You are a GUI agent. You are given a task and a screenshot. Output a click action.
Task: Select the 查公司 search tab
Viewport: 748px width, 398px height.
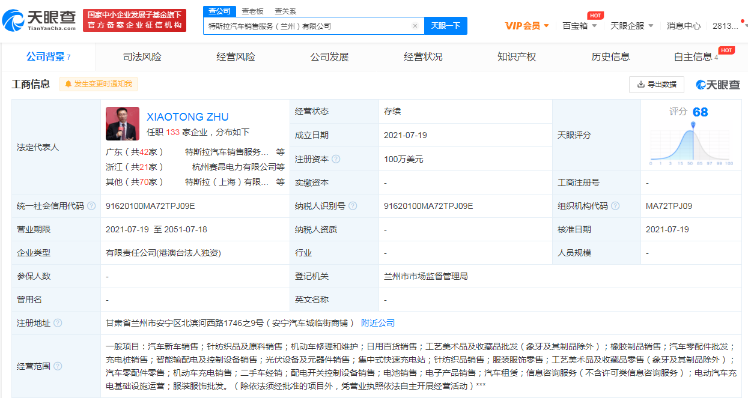pyautogui.click(x=219, y=11)
